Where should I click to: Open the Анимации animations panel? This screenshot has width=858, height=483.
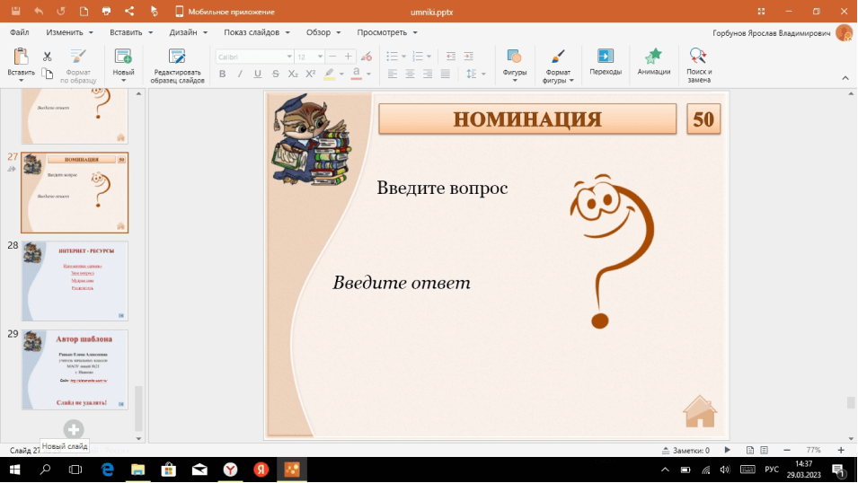pos(653,62)
